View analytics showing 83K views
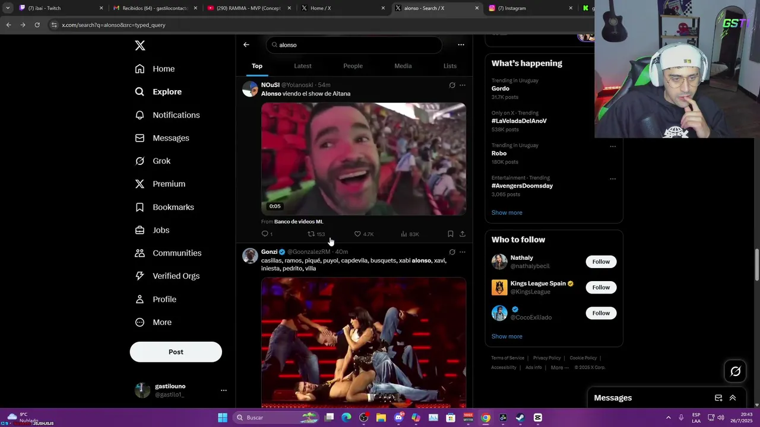760x427 pixels. coord(410,234)
